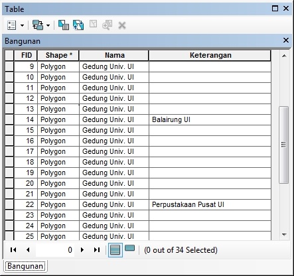
Task: Open the Table Options menu icon
Action: coord(11,25)
